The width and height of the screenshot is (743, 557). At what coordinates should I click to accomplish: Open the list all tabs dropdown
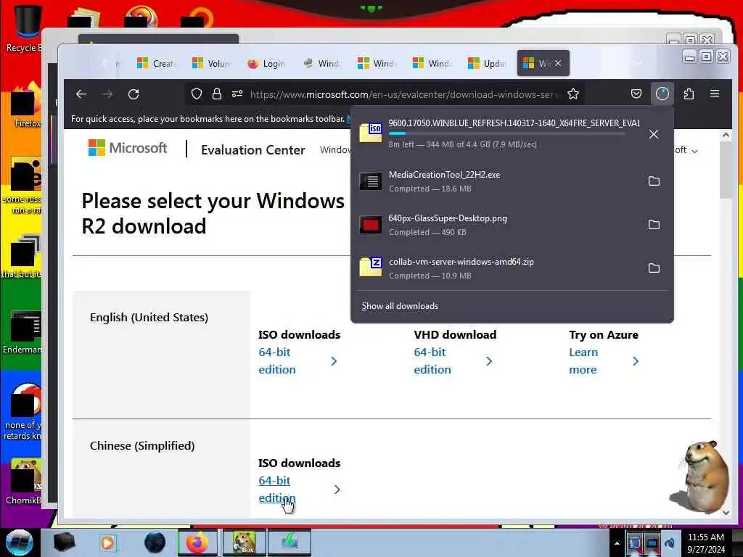(x=639, y=63)
